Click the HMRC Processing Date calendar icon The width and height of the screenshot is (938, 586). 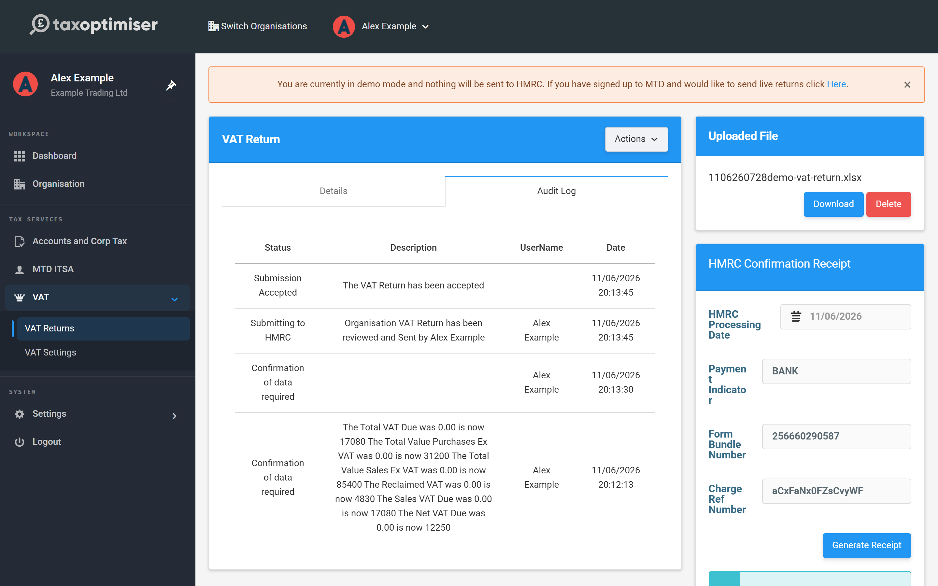pyautogui.click(x=796, y=317)
